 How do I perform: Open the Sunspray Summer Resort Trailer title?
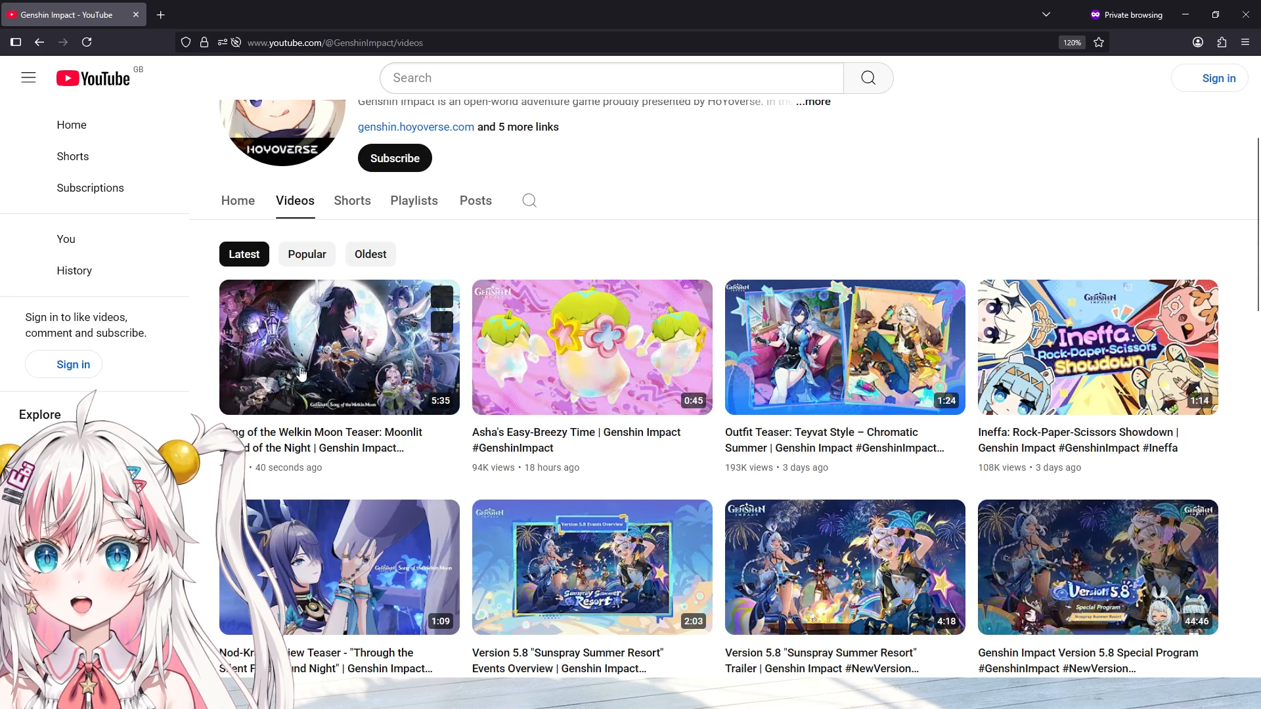tap(822, 660)
